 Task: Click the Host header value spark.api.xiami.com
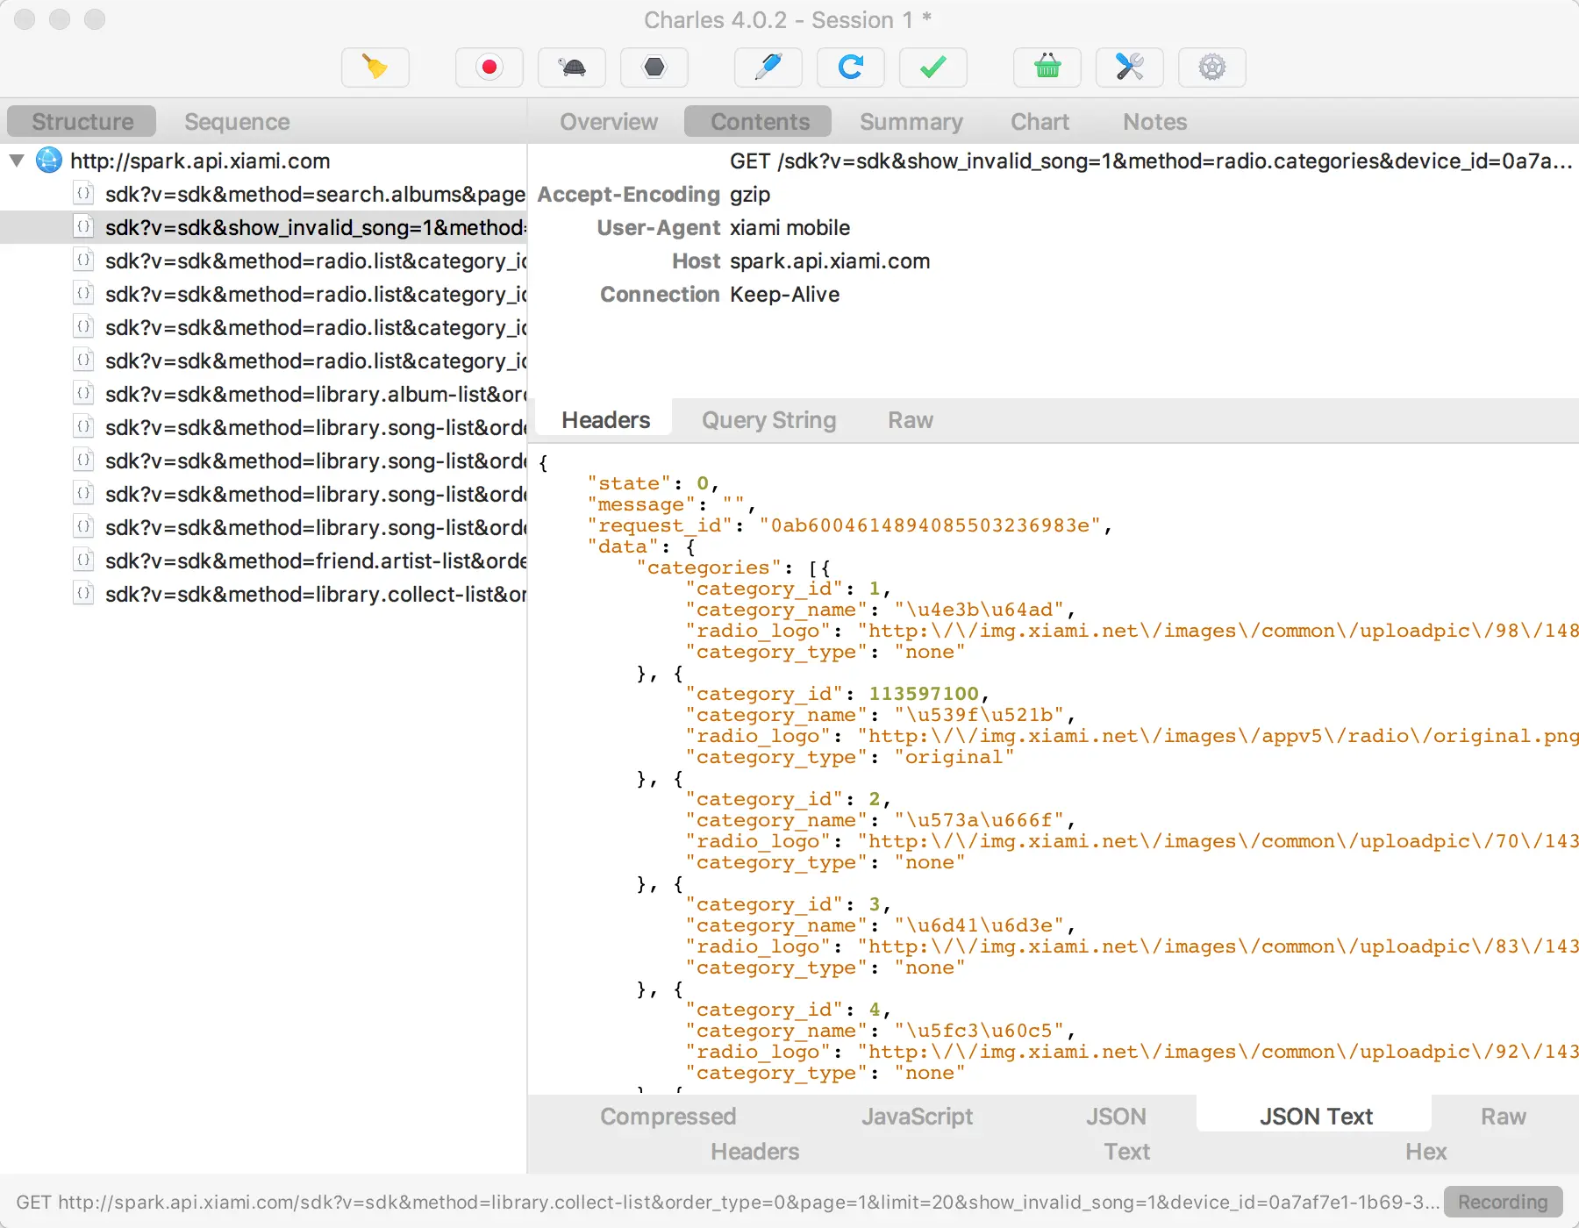click(830, 261)
